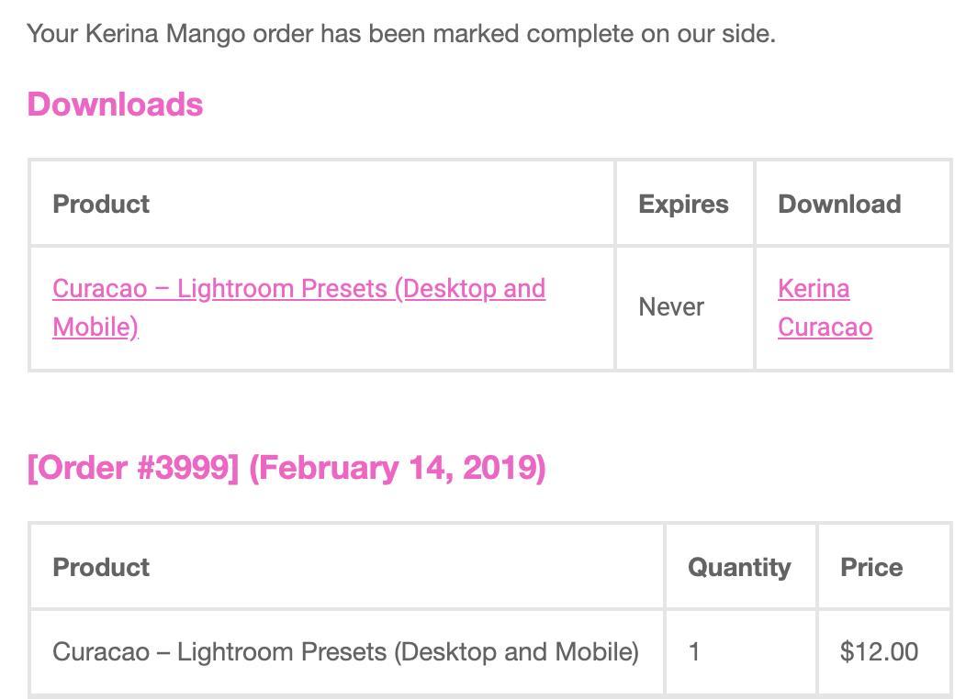Image resolution: width=977 pixels, height=699 pixels.
Task: Click the February 14, 2019 date text
Action: 397,468
